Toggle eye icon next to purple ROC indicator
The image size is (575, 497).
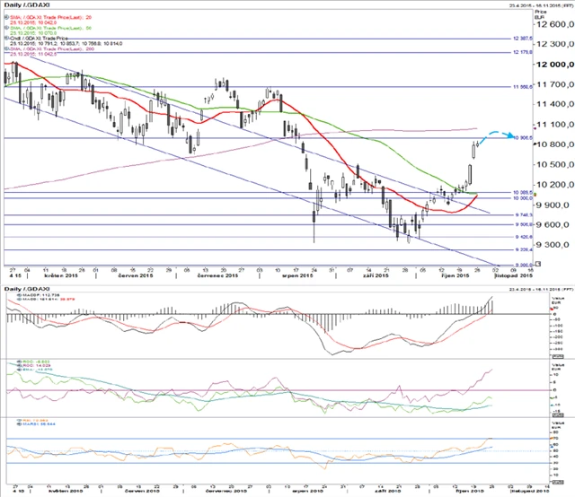pos(20,365)
